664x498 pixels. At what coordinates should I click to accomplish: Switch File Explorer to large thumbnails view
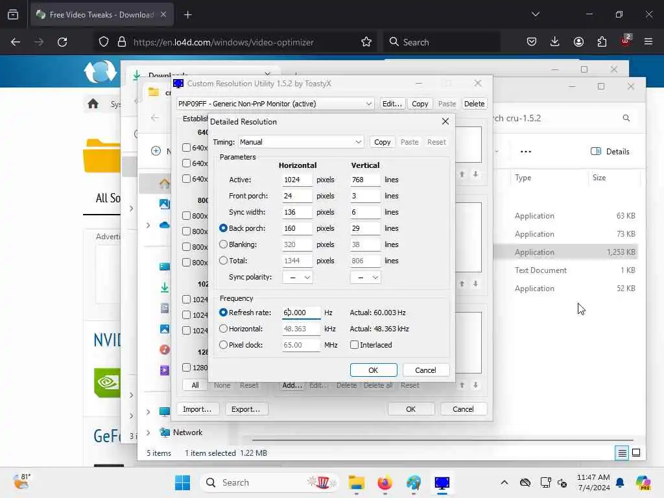coord(636,453)
